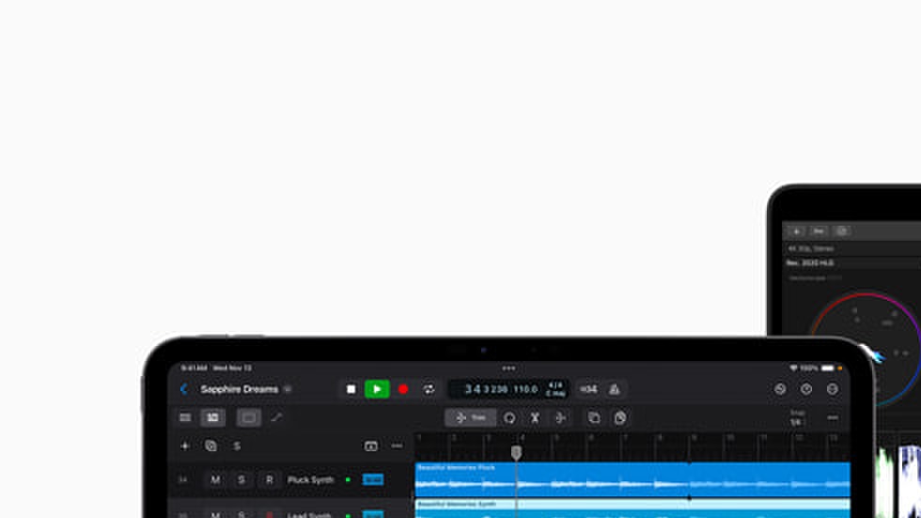Tap the Copy regions icon
The height and width of the screenshot is (518, 921).
coord(594,417)
